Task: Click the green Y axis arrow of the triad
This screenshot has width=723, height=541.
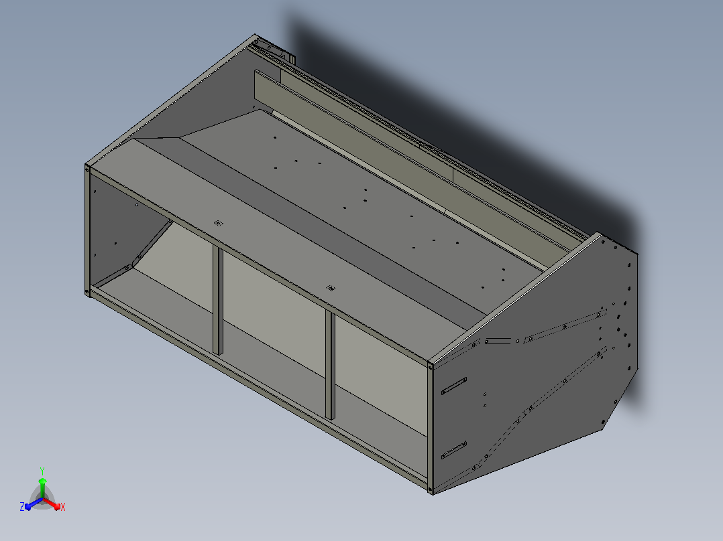Action: point(42,487)
